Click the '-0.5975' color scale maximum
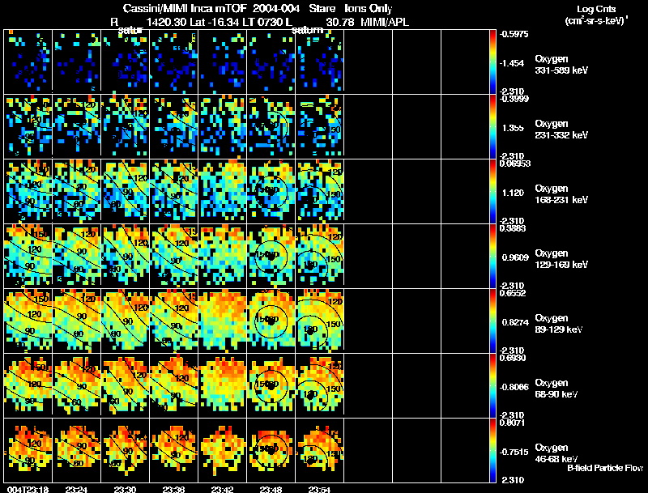 click(x=514, y=34)
